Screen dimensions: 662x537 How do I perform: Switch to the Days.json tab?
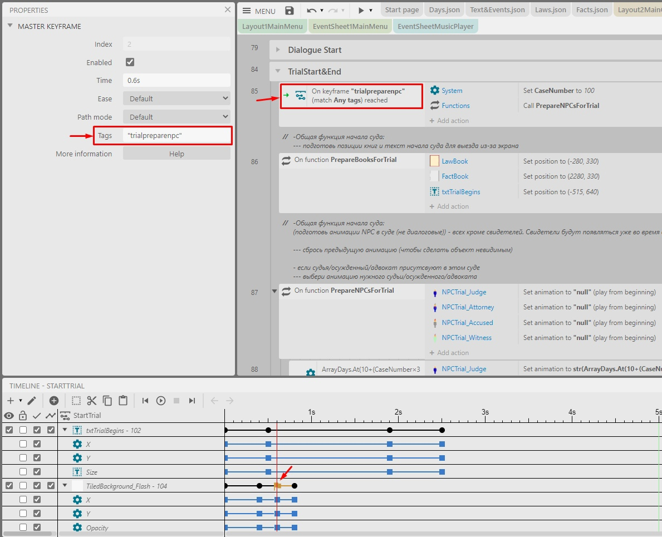(x=444, y=9)
